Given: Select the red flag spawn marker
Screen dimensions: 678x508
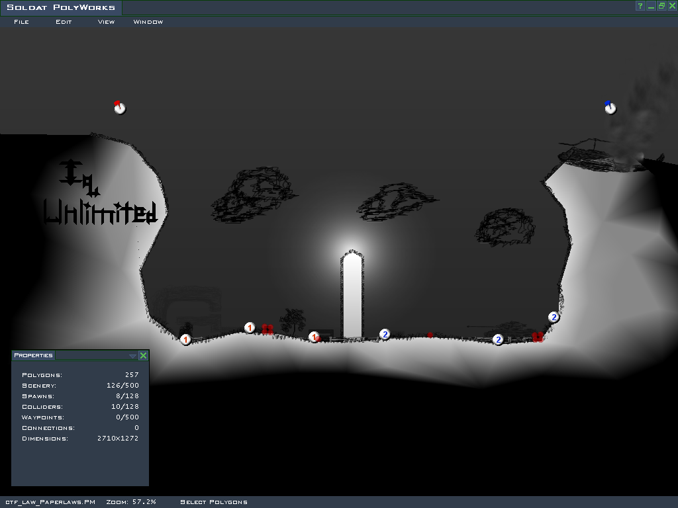Looking at the screenshot, I should [x=119, y=108].
